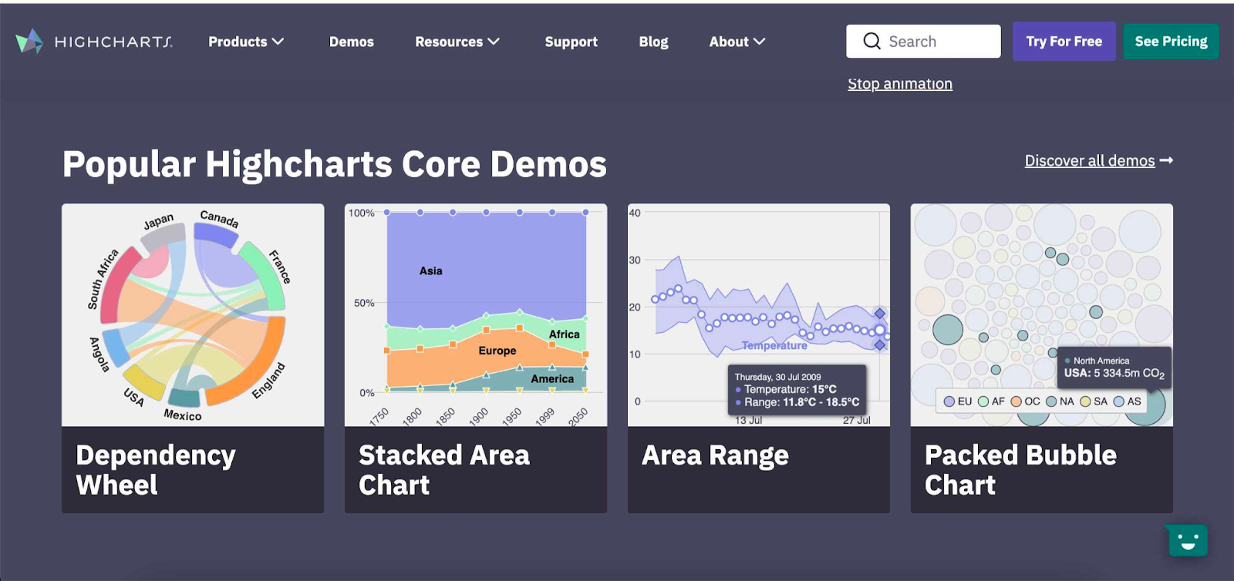Toggle the SA legend item

tap(1094, 401)
